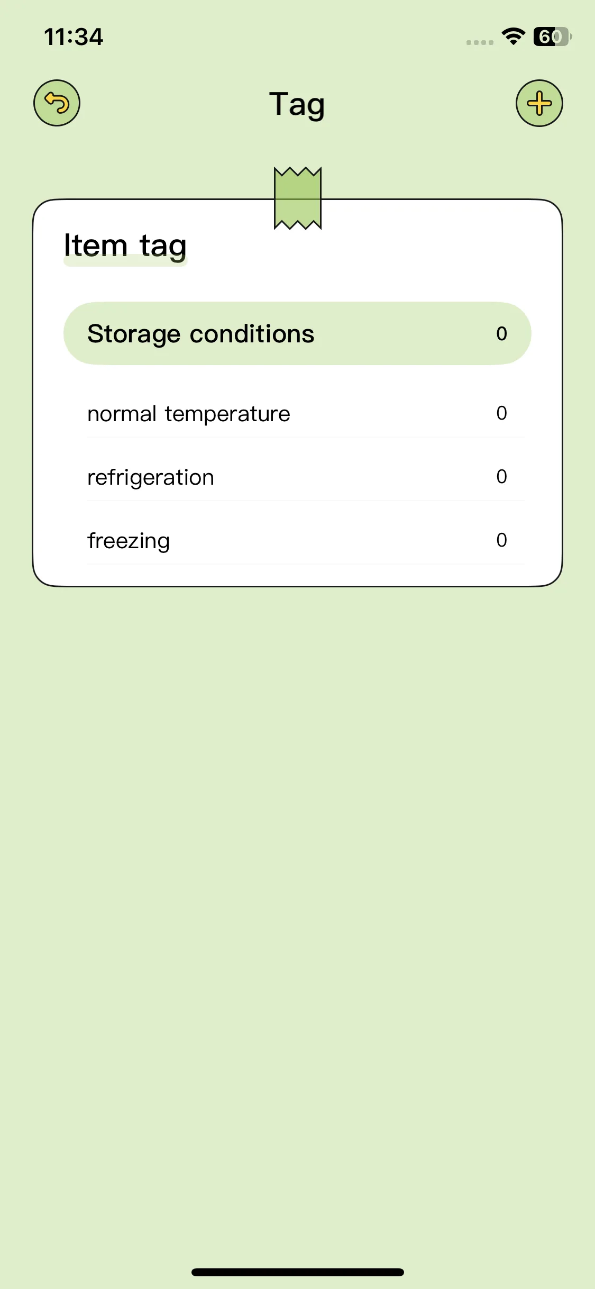Tap the Item tag heading
Image resolution: width=595 pixels, height=1289 pixels.
pyautogui.click(x=125, y=246)
